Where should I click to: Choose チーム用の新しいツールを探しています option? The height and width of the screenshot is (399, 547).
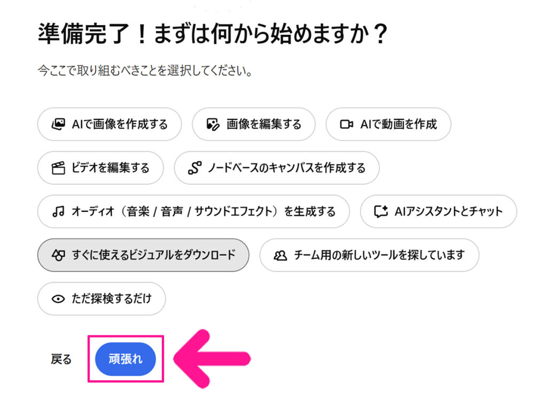[369, 255]
